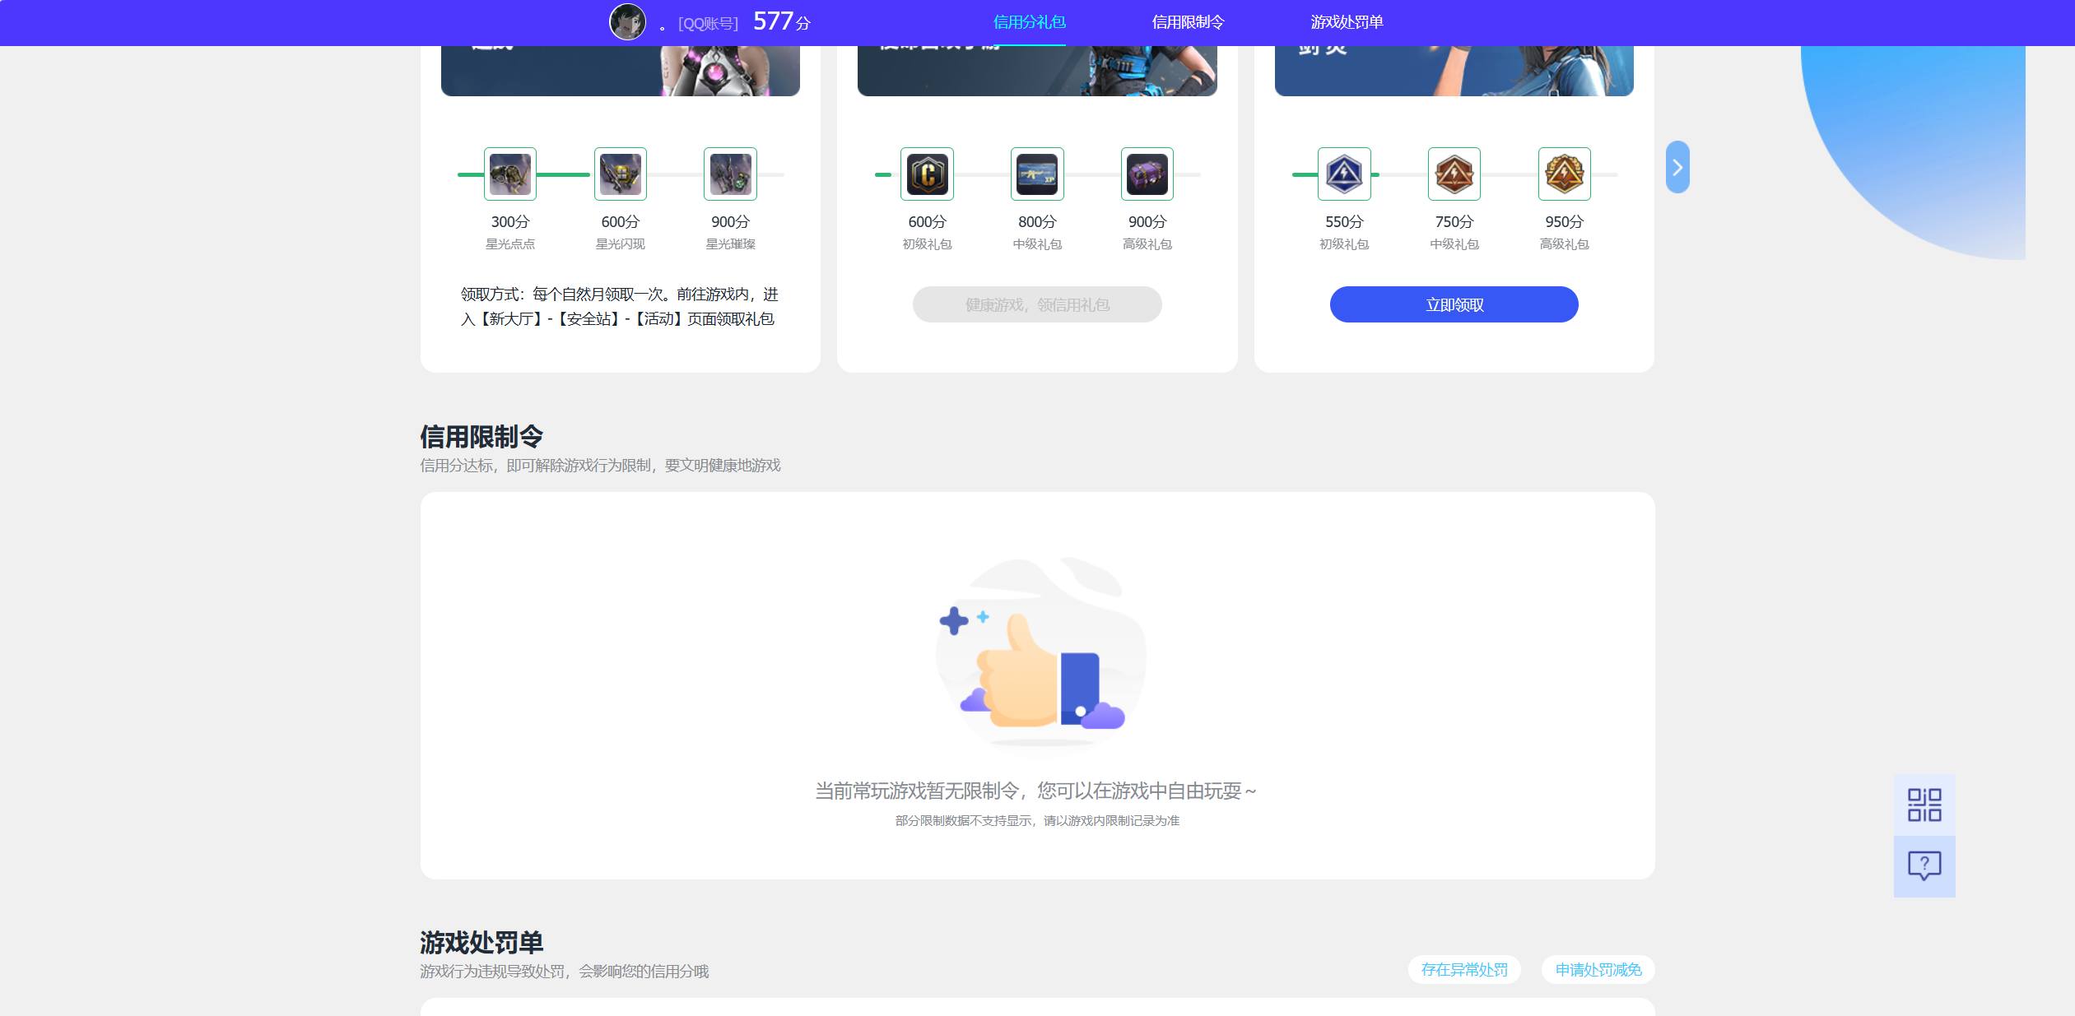This screenshot has height=1016, width=2075.
Task: Select the 800分 中级礼包 weapon icon
Action: [x=1037, y=174]
